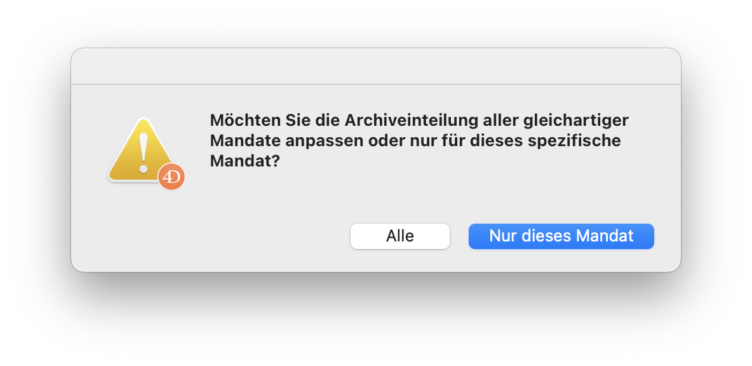Click the separator line under the title bar
The height and width of the screenshot is (366, 752).
click(376, 85)
